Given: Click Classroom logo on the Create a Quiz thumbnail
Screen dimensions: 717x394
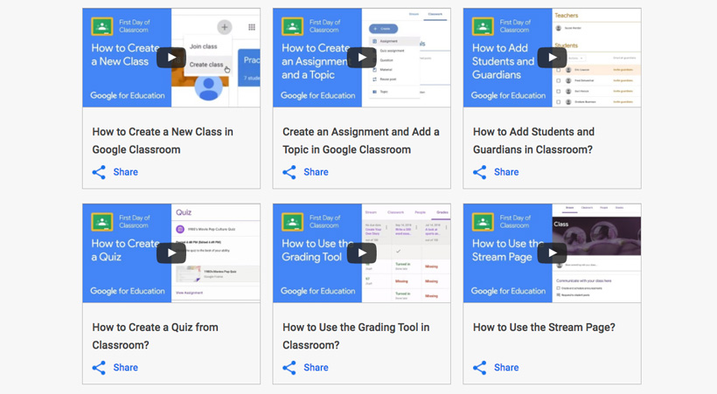Looking at the screenshot, I should pos(102,222).
